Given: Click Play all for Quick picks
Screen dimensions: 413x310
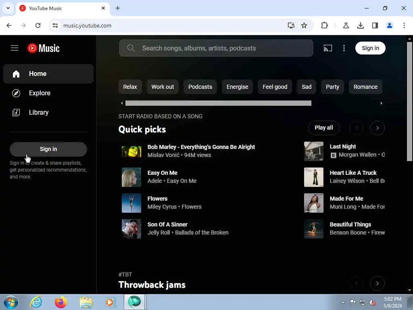Looking at the screenshot, I should (x=324, y=128).
